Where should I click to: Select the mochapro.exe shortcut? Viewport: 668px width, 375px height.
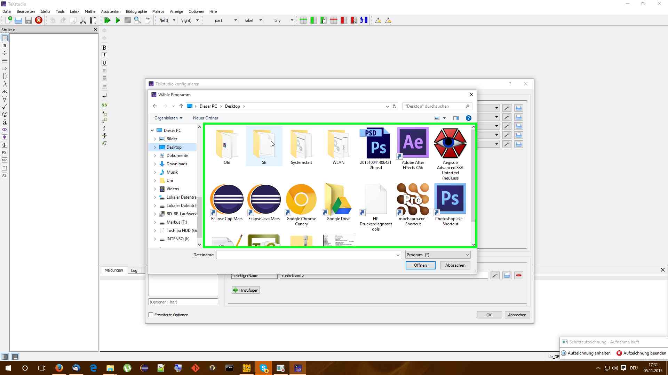pos(413,205)
